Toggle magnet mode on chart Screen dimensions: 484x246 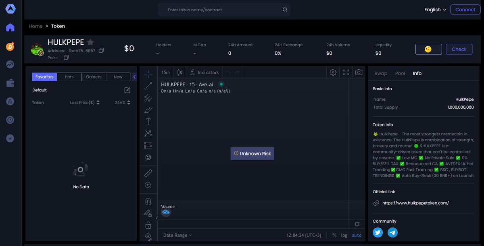(148, 201)
